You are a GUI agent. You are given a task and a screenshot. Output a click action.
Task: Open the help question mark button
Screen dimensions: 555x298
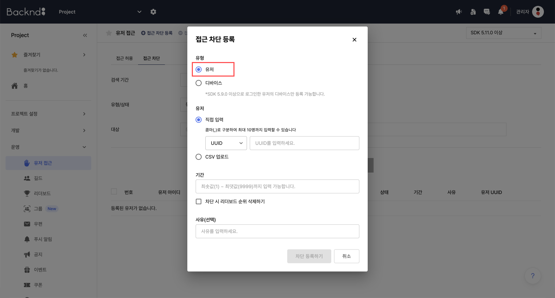pyautogui.click(x=533, y=276)
